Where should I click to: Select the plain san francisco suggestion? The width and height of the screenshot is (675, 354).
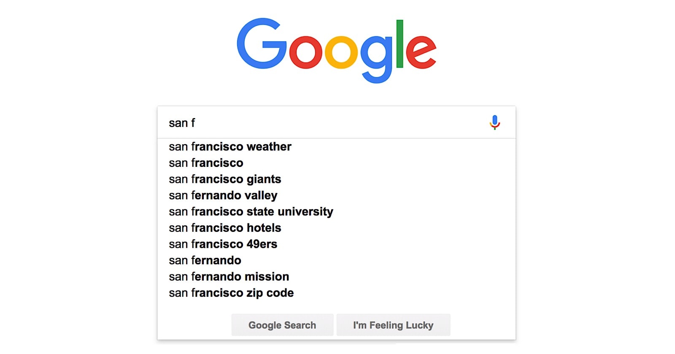point(206,163)
